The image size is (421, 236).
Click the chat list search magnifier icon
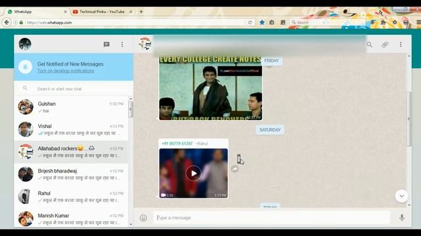point(25,88)
